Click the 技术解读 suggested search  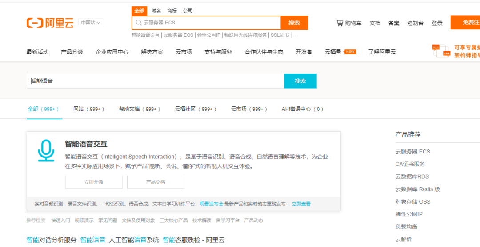click(x=202, y=220)
